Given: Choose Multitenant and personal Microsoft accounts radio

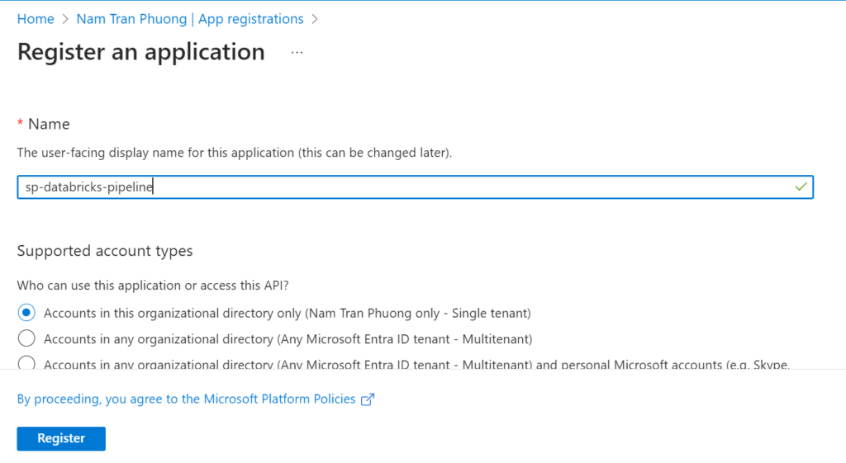Looking at the screenshot, I should (x=26, y=363).
